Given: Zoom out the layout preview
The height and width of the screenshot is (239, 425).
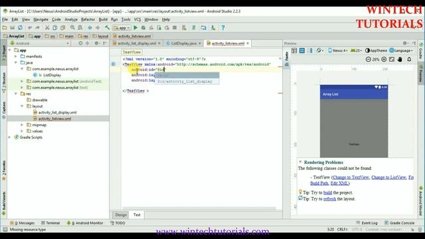Looking at the screenshot, I should pos(368,59).
